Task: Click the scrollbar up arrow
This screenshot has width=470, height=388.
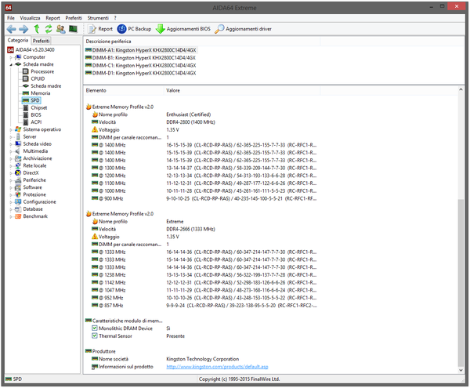Action: [x=461, y=89]
